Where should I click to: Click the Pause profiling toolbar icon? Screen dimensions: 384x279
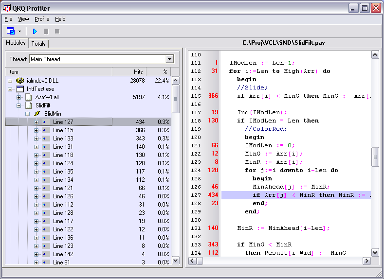point(46,31)
